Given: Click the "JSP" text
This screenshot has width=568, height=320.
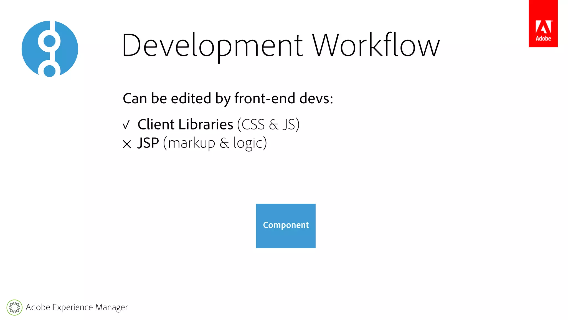Looking at the screenshot, I should 148,143.
